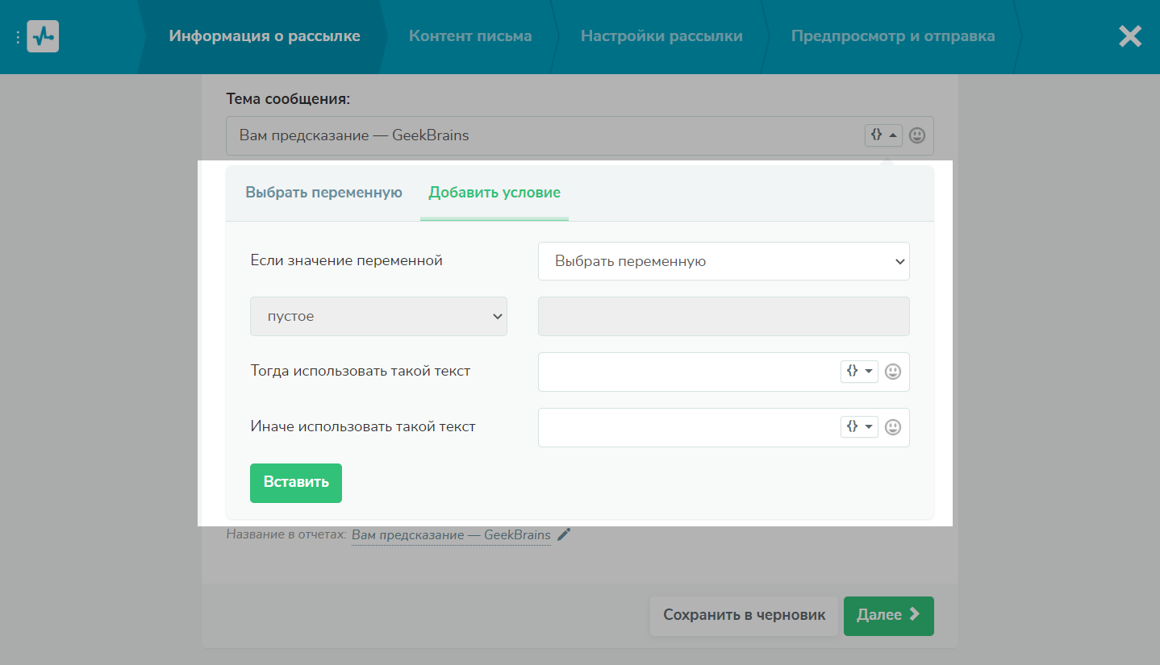
Task: Open emoji picker for 'Тогда' text field
Action: pyautogui.click(x=892, y=372)
